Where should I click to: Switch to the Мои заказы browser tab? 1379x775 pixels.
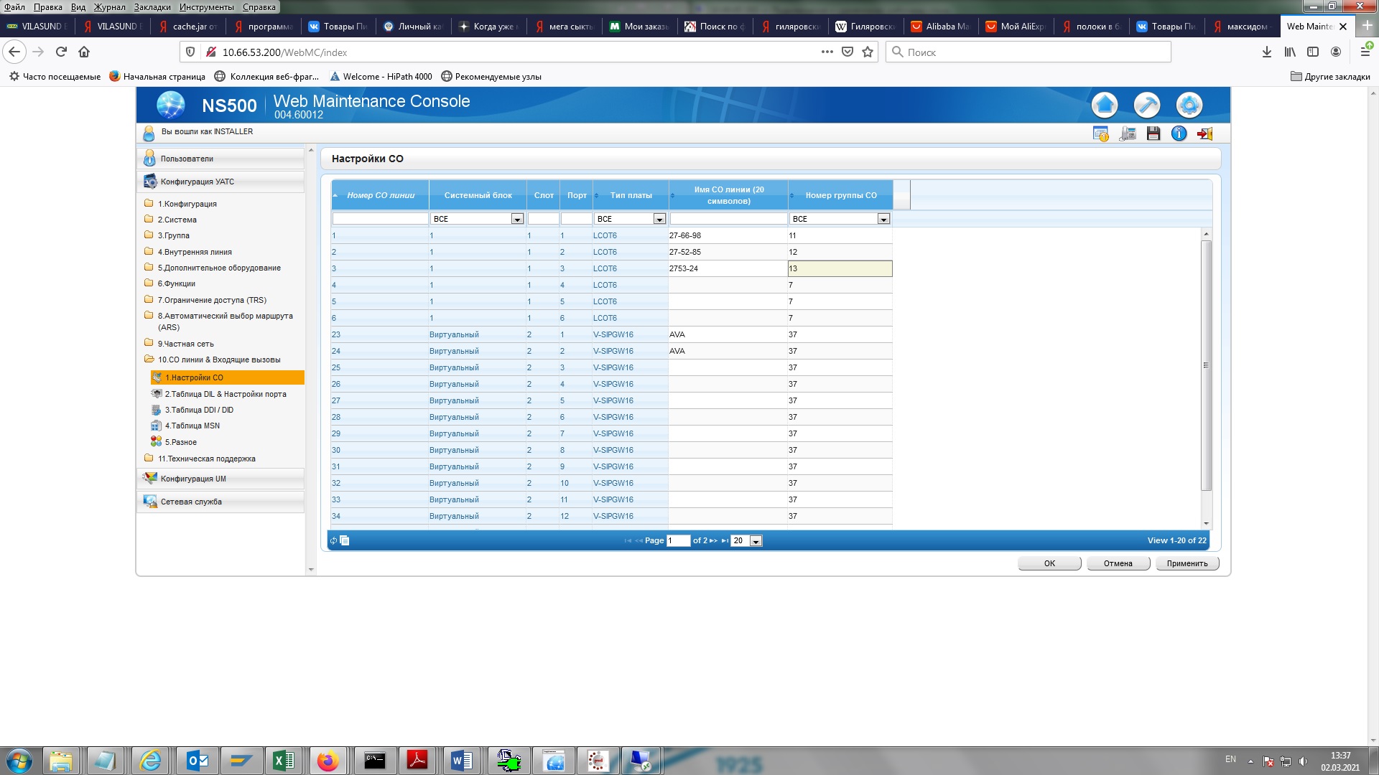click(x=639, y=27)
